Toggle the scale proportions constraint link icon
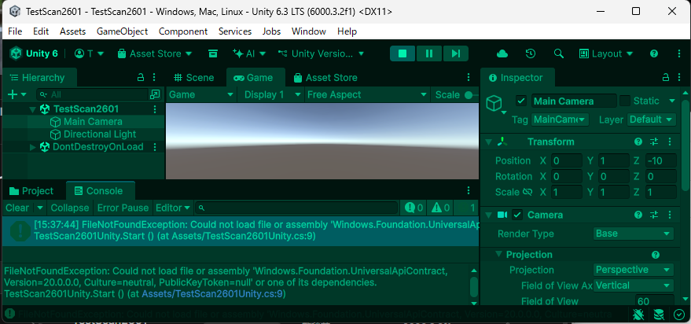This screenshot has width=691, height=324. (526, 192)
